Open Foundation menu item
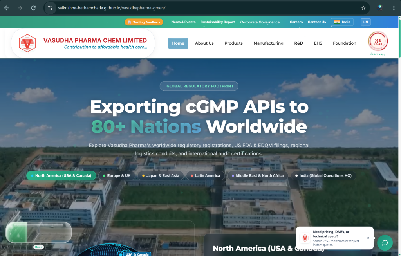The image size is (401, 256). tap(345, 43)
